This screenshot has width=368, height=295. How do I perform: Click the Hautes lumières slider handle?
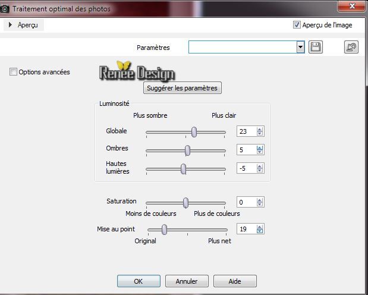[x=183, y=169]
